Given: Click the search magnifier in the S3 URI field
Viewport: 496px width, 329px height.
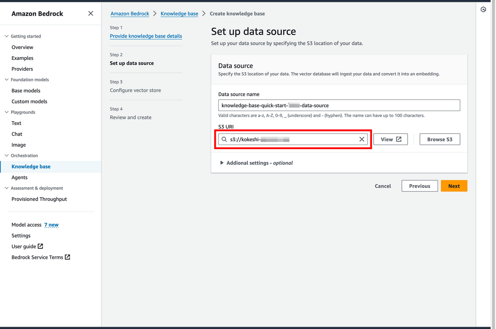Looking at the screenshot, I should pyautogui.click(x=224, y=140).
